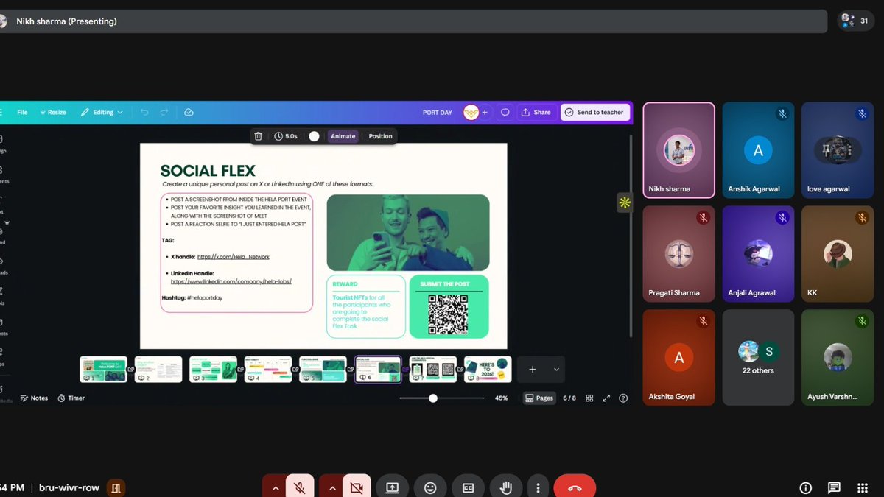This screenshot has height=497, width=884.
Task: Select Anshik Agarwal participant tile
Action: [758, 150]
